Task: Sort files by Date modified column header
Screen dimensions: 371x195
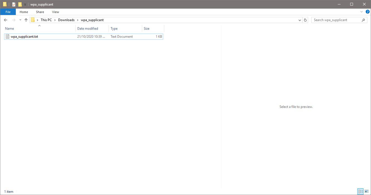Action: tap(88, 28)
